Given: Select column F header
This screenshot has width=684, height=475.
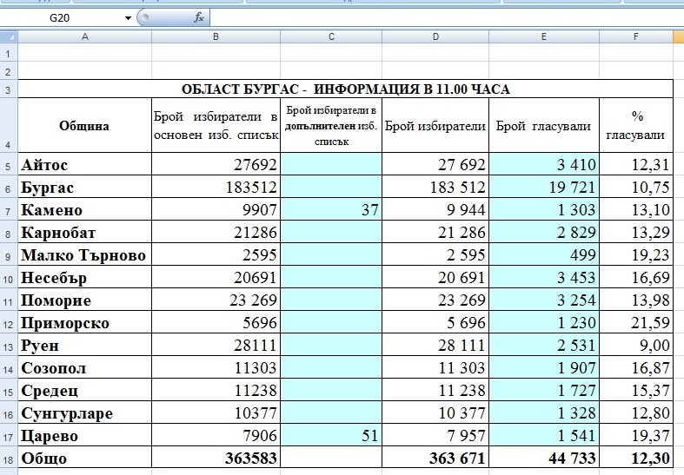Looking at the screenshot, I should [636, 37].
